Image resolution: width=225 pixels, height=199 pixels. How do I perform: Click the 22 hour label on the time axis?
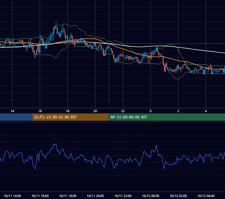[123, 111]
